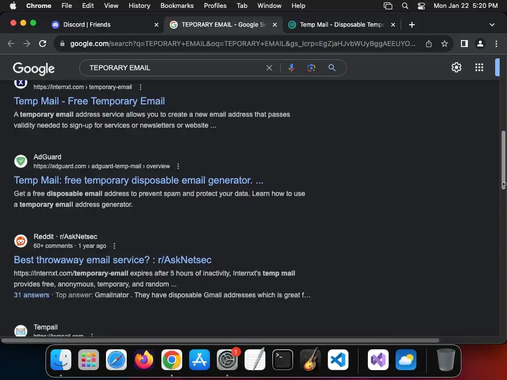Open macOS Control Center
This screenshot has width=507, height=380.
point(421,6)
